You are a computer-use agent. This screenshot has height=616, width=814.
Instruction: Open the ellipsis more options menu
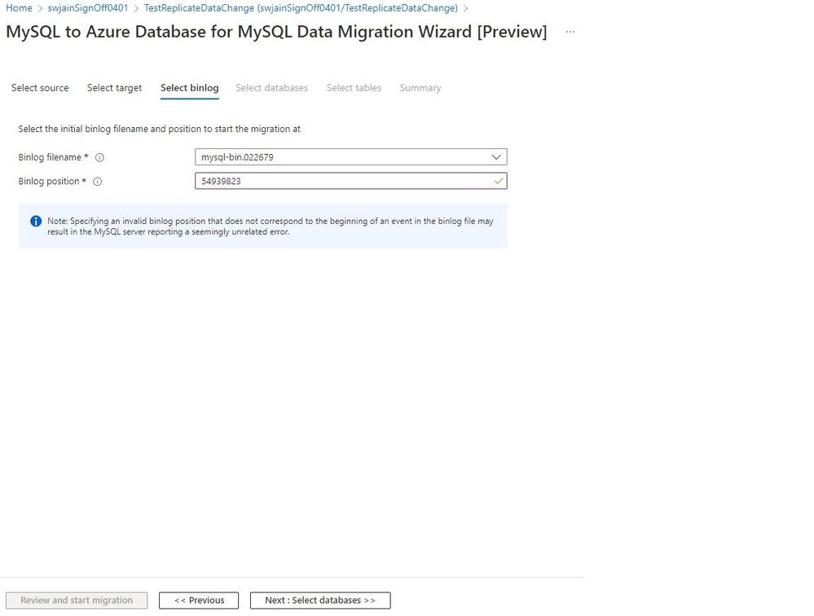click(x=570, y=32)
